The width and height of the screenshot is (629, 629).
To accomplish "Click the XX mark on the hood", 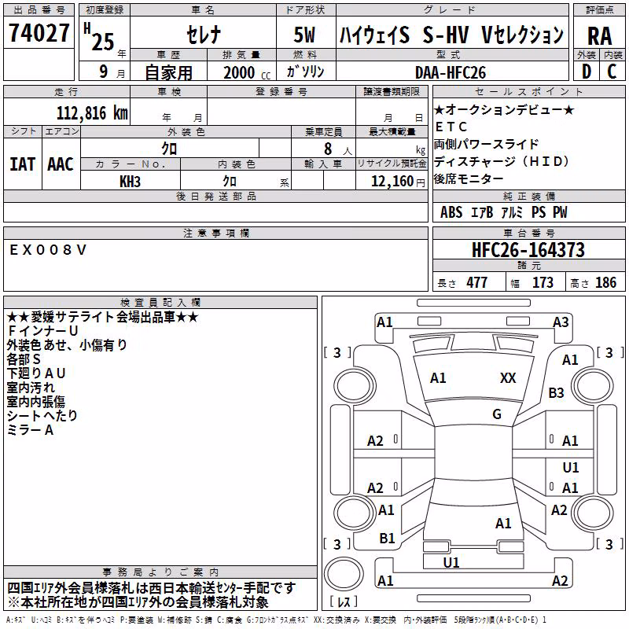I will (507, 378).
